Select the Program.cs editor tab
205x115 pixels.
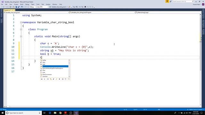click(7, 10)
